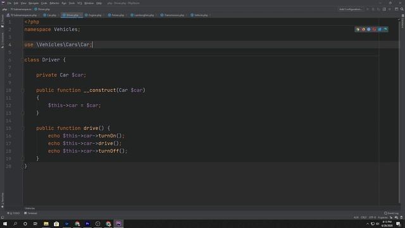Click fold marker at line 19
Viewport: 405px width, 228px height.
click(23, 159)
